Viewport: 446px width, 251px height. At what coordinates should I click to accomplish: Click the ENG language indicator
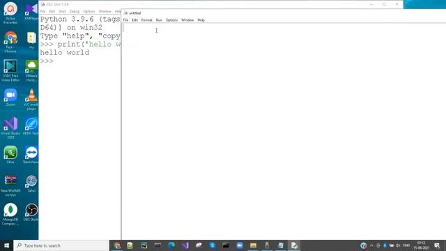pyautogui.click(x=407, y=245)
